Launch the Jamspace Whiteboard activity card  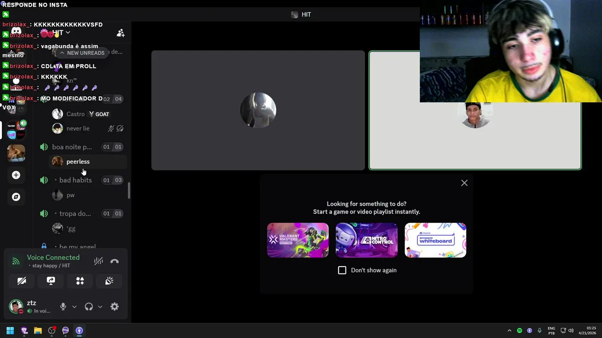click(x=436, y=240)
